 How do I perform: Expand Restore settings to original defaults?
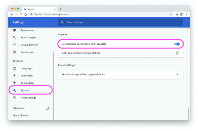[177, 74]
